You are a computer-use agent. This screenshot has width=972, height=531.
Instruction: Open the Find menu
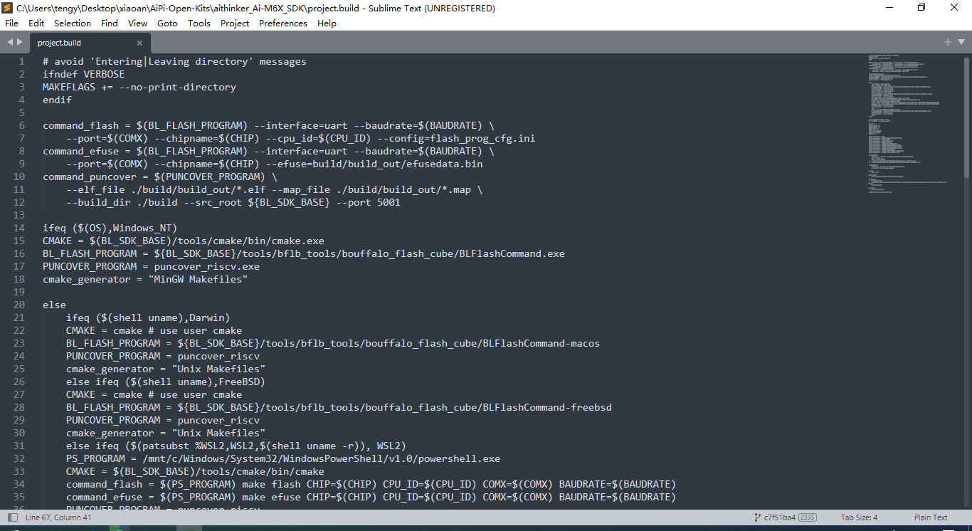click(x=110, y=23)
